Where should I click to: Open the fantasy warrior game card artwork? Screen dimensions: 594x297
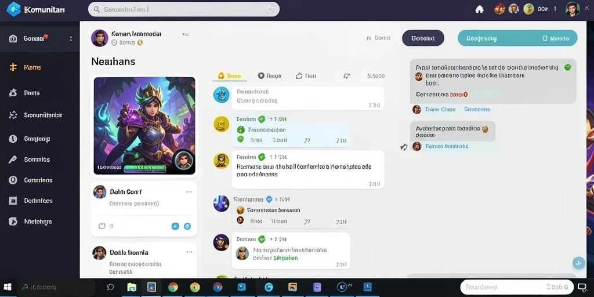point(144,126)
